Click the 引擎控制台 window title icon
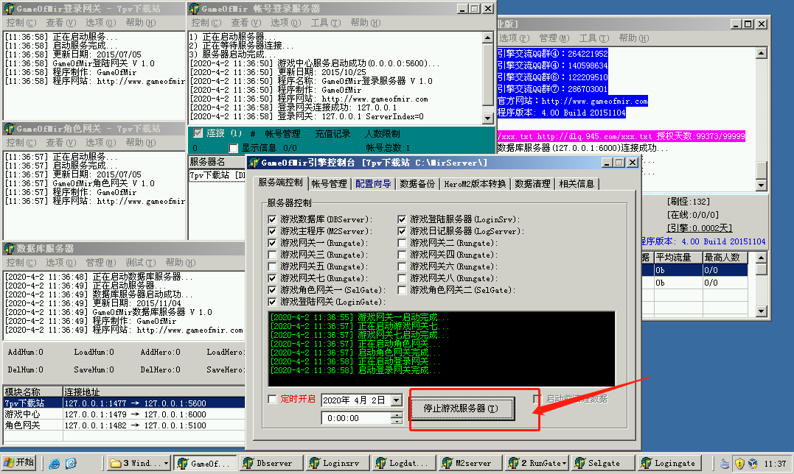The height and width of the screenshot is (474, 794). click(x=254, y=163)
